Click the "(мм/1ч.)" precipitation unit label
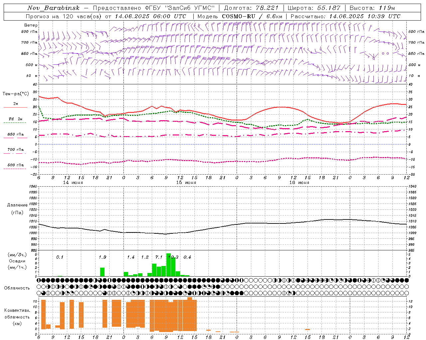 [x=17, y=267]
